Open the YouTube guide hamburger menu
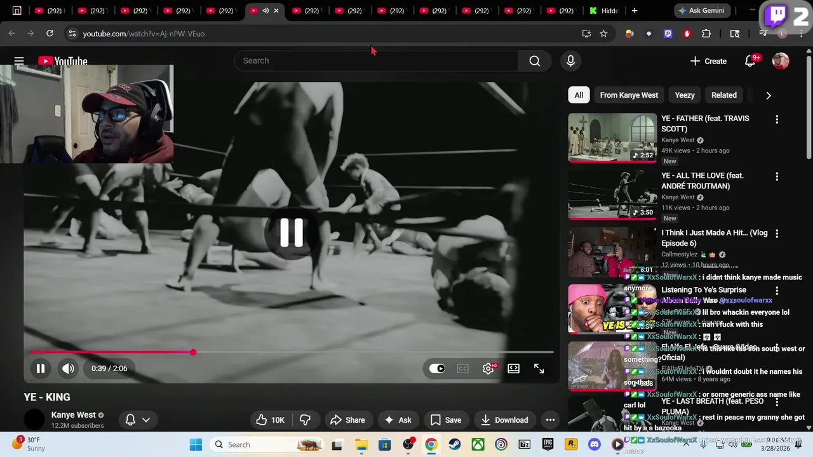813x457 pixels. click(x=19, y=61)
